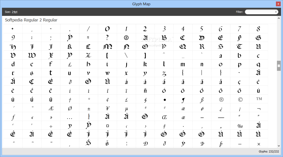Image resolution: width=283 pixels, height=157 pixels.
Task: Select the @ at-sign glyph
Action: [x=126, y=38]
